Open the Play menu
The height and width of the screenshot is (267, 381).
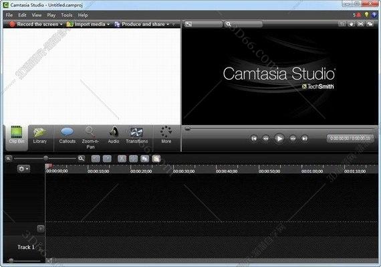[51, 15]
